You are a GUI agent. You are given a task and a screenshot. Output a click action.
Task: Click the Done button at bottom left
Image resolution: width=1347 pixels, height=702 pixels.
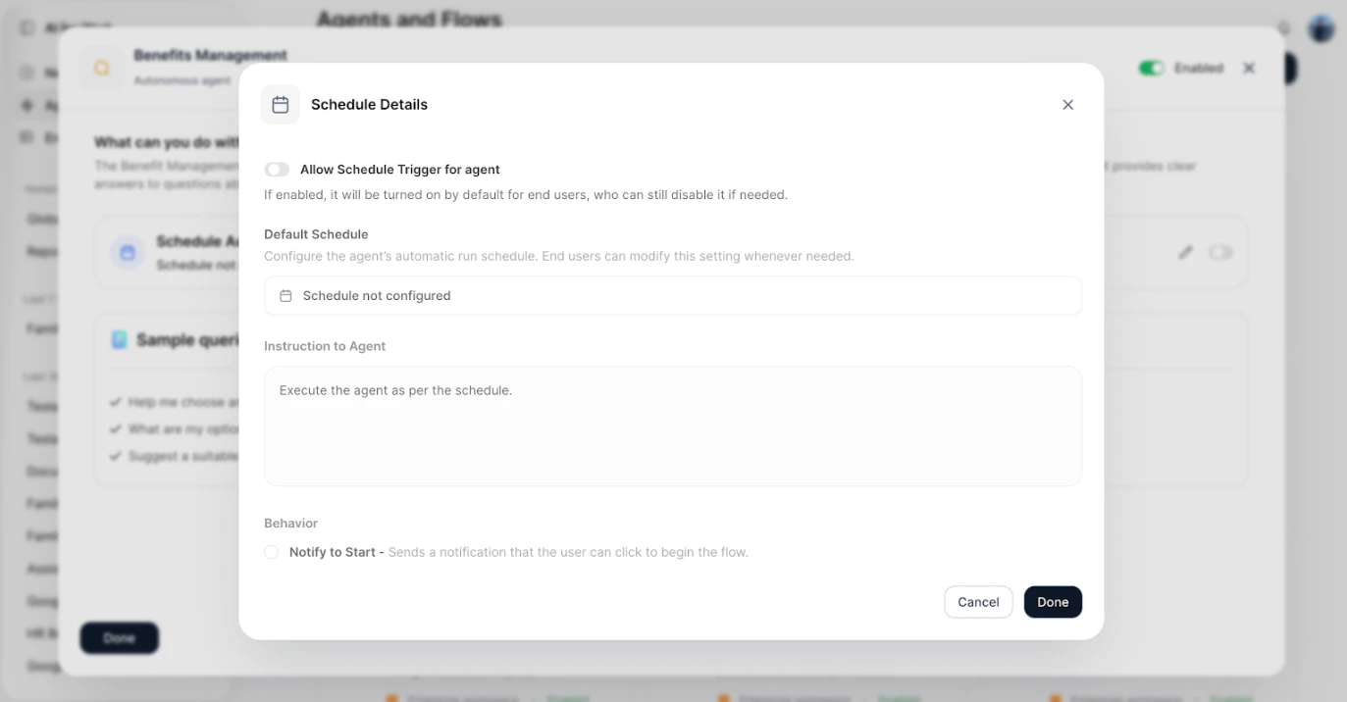(119, 637)
